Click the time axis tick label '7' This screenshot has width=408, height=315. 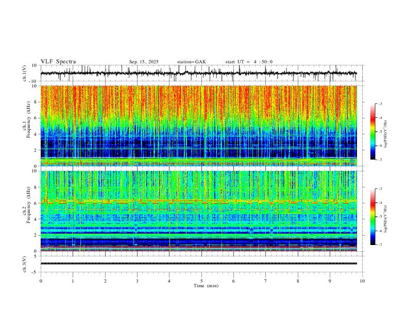tap(266, 281)
